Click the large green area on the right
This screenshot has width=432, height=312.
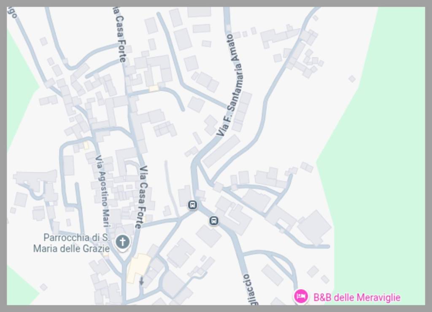pos(380,154)
